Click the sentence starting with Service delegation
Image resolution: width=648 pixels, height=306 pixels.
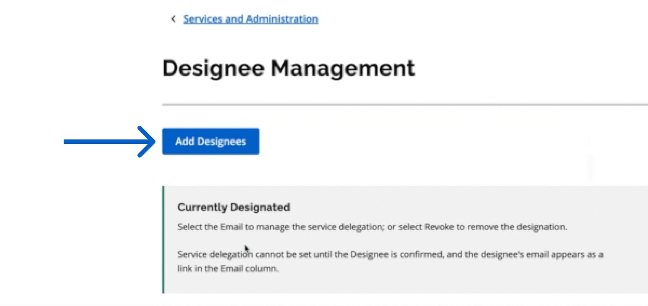(390, 255)
